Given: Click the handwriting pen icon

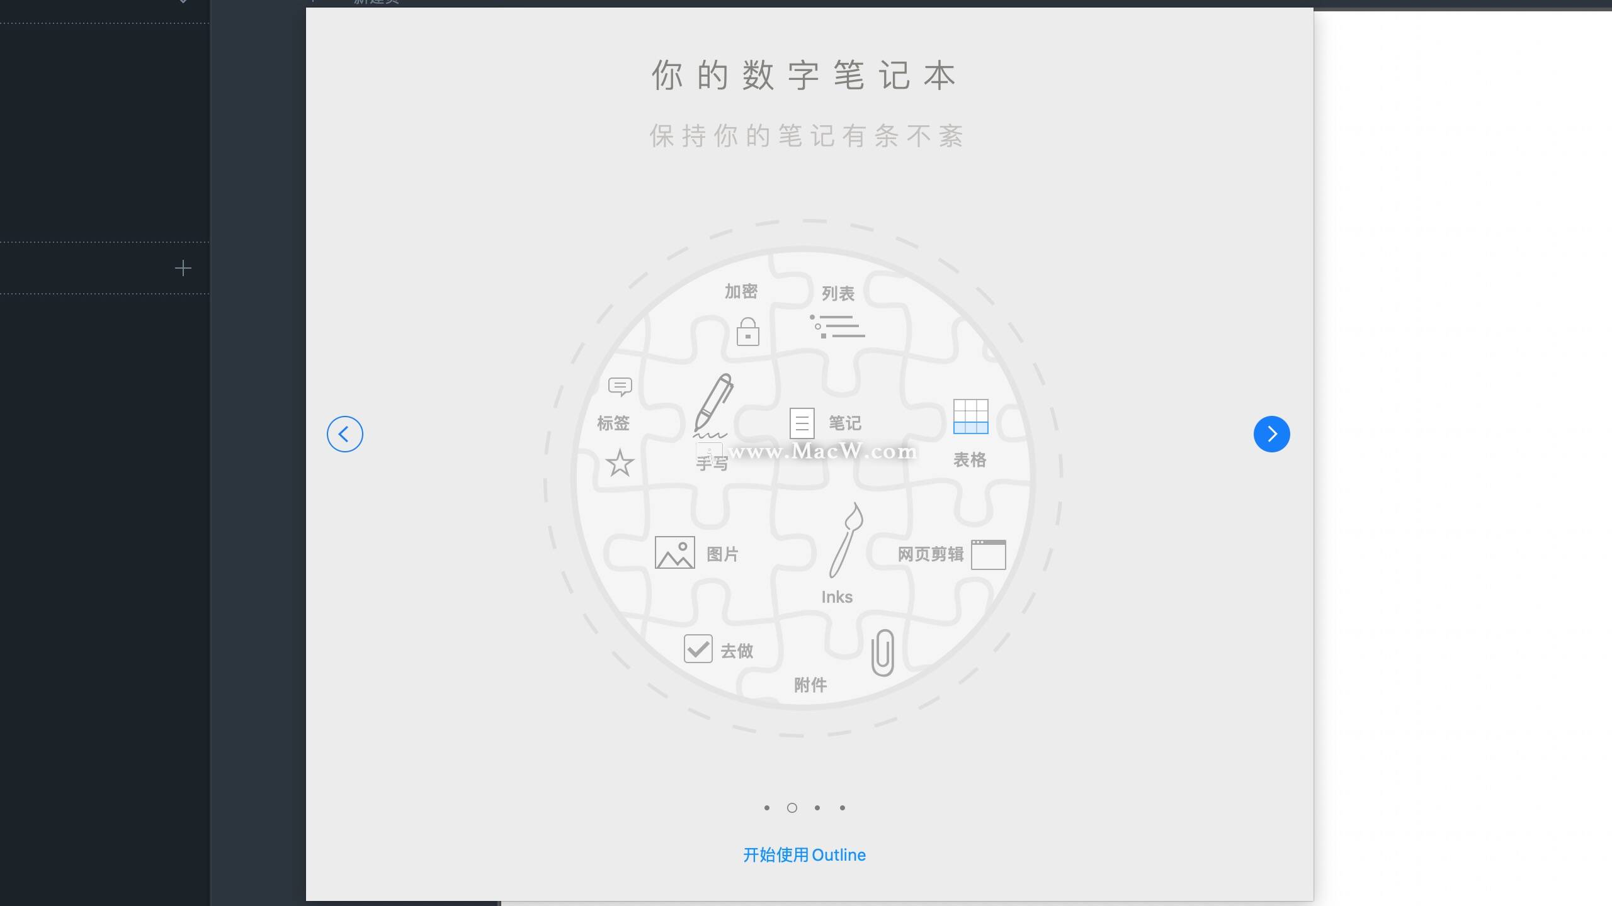Looking at the screenshot, I should (x=713, y=405).
